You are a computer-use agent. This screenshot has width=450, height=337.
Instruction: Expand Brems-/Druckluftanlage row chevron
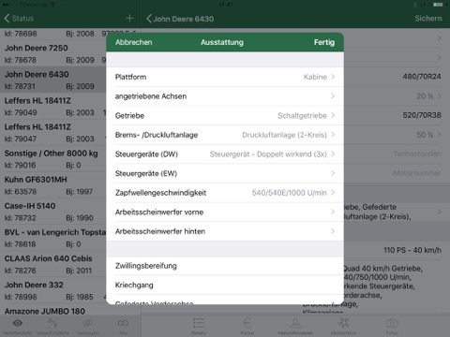(333, 135)
